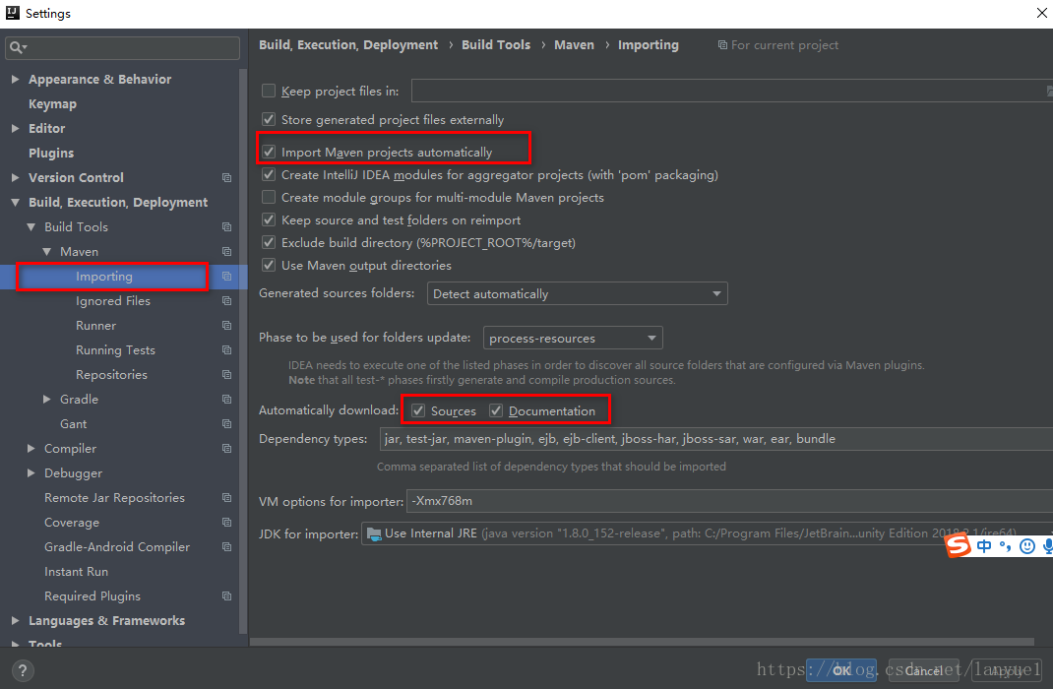Click project-level icon beside Coverage
Screen dimensions: 1053x689
tap(227, 523)
